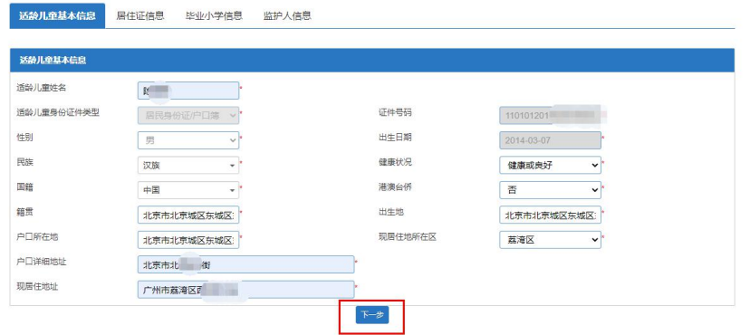The height and width of the screenshot is (335, 750).
Task: Click the 户口详细地址 input field
Action: click(x=245, y=264)
